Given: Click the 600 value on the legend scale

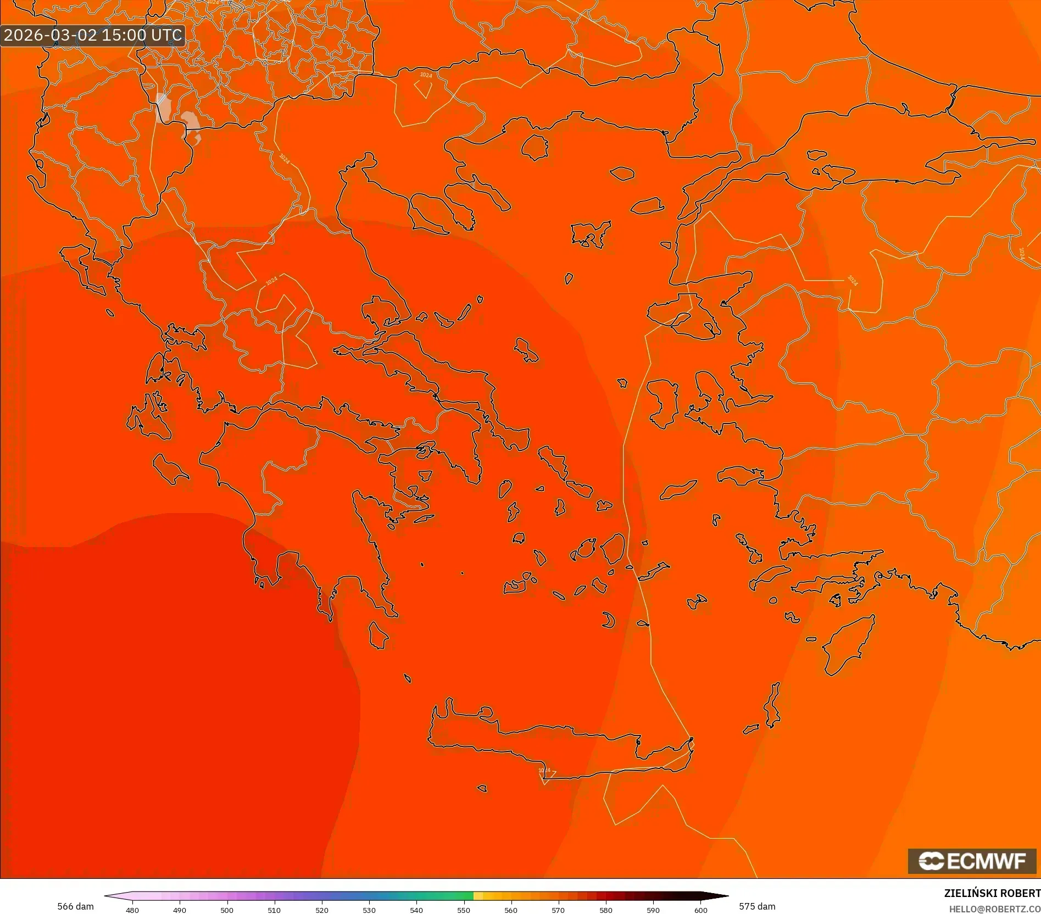Looking at the screenshot, I should 700,909.
